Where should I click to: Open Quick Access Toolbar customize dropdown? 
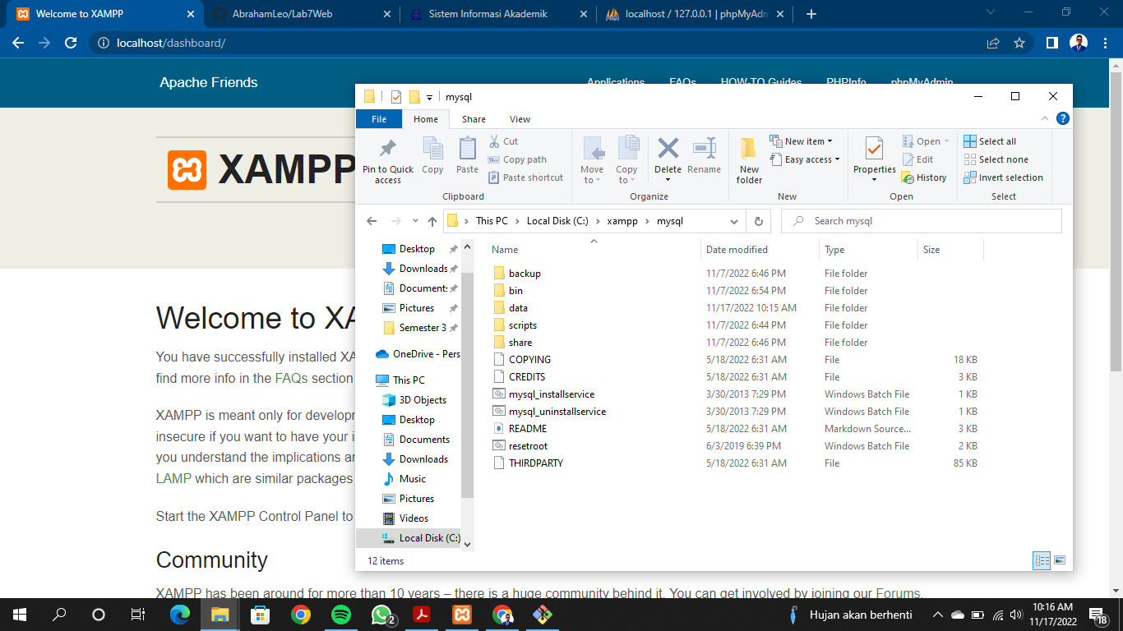[429, 98]
